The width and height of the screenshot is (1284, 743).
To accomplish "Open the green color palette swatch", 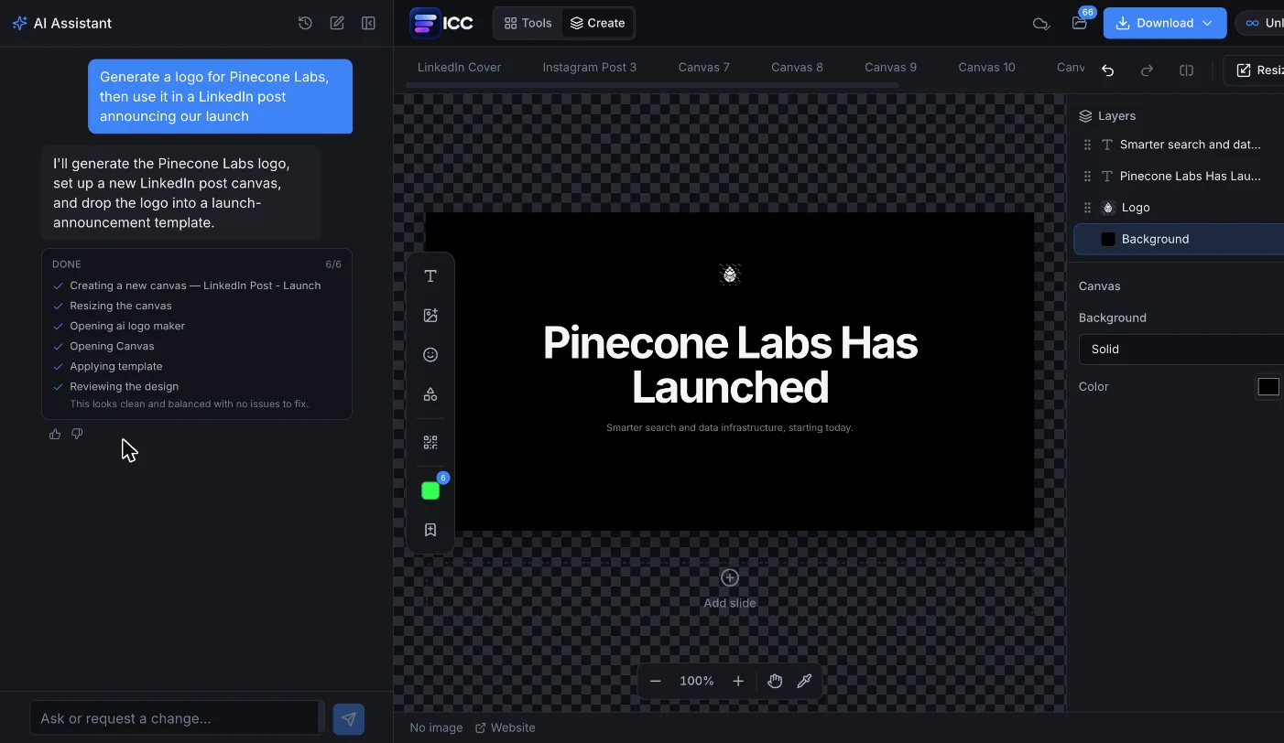I will 430,490.
